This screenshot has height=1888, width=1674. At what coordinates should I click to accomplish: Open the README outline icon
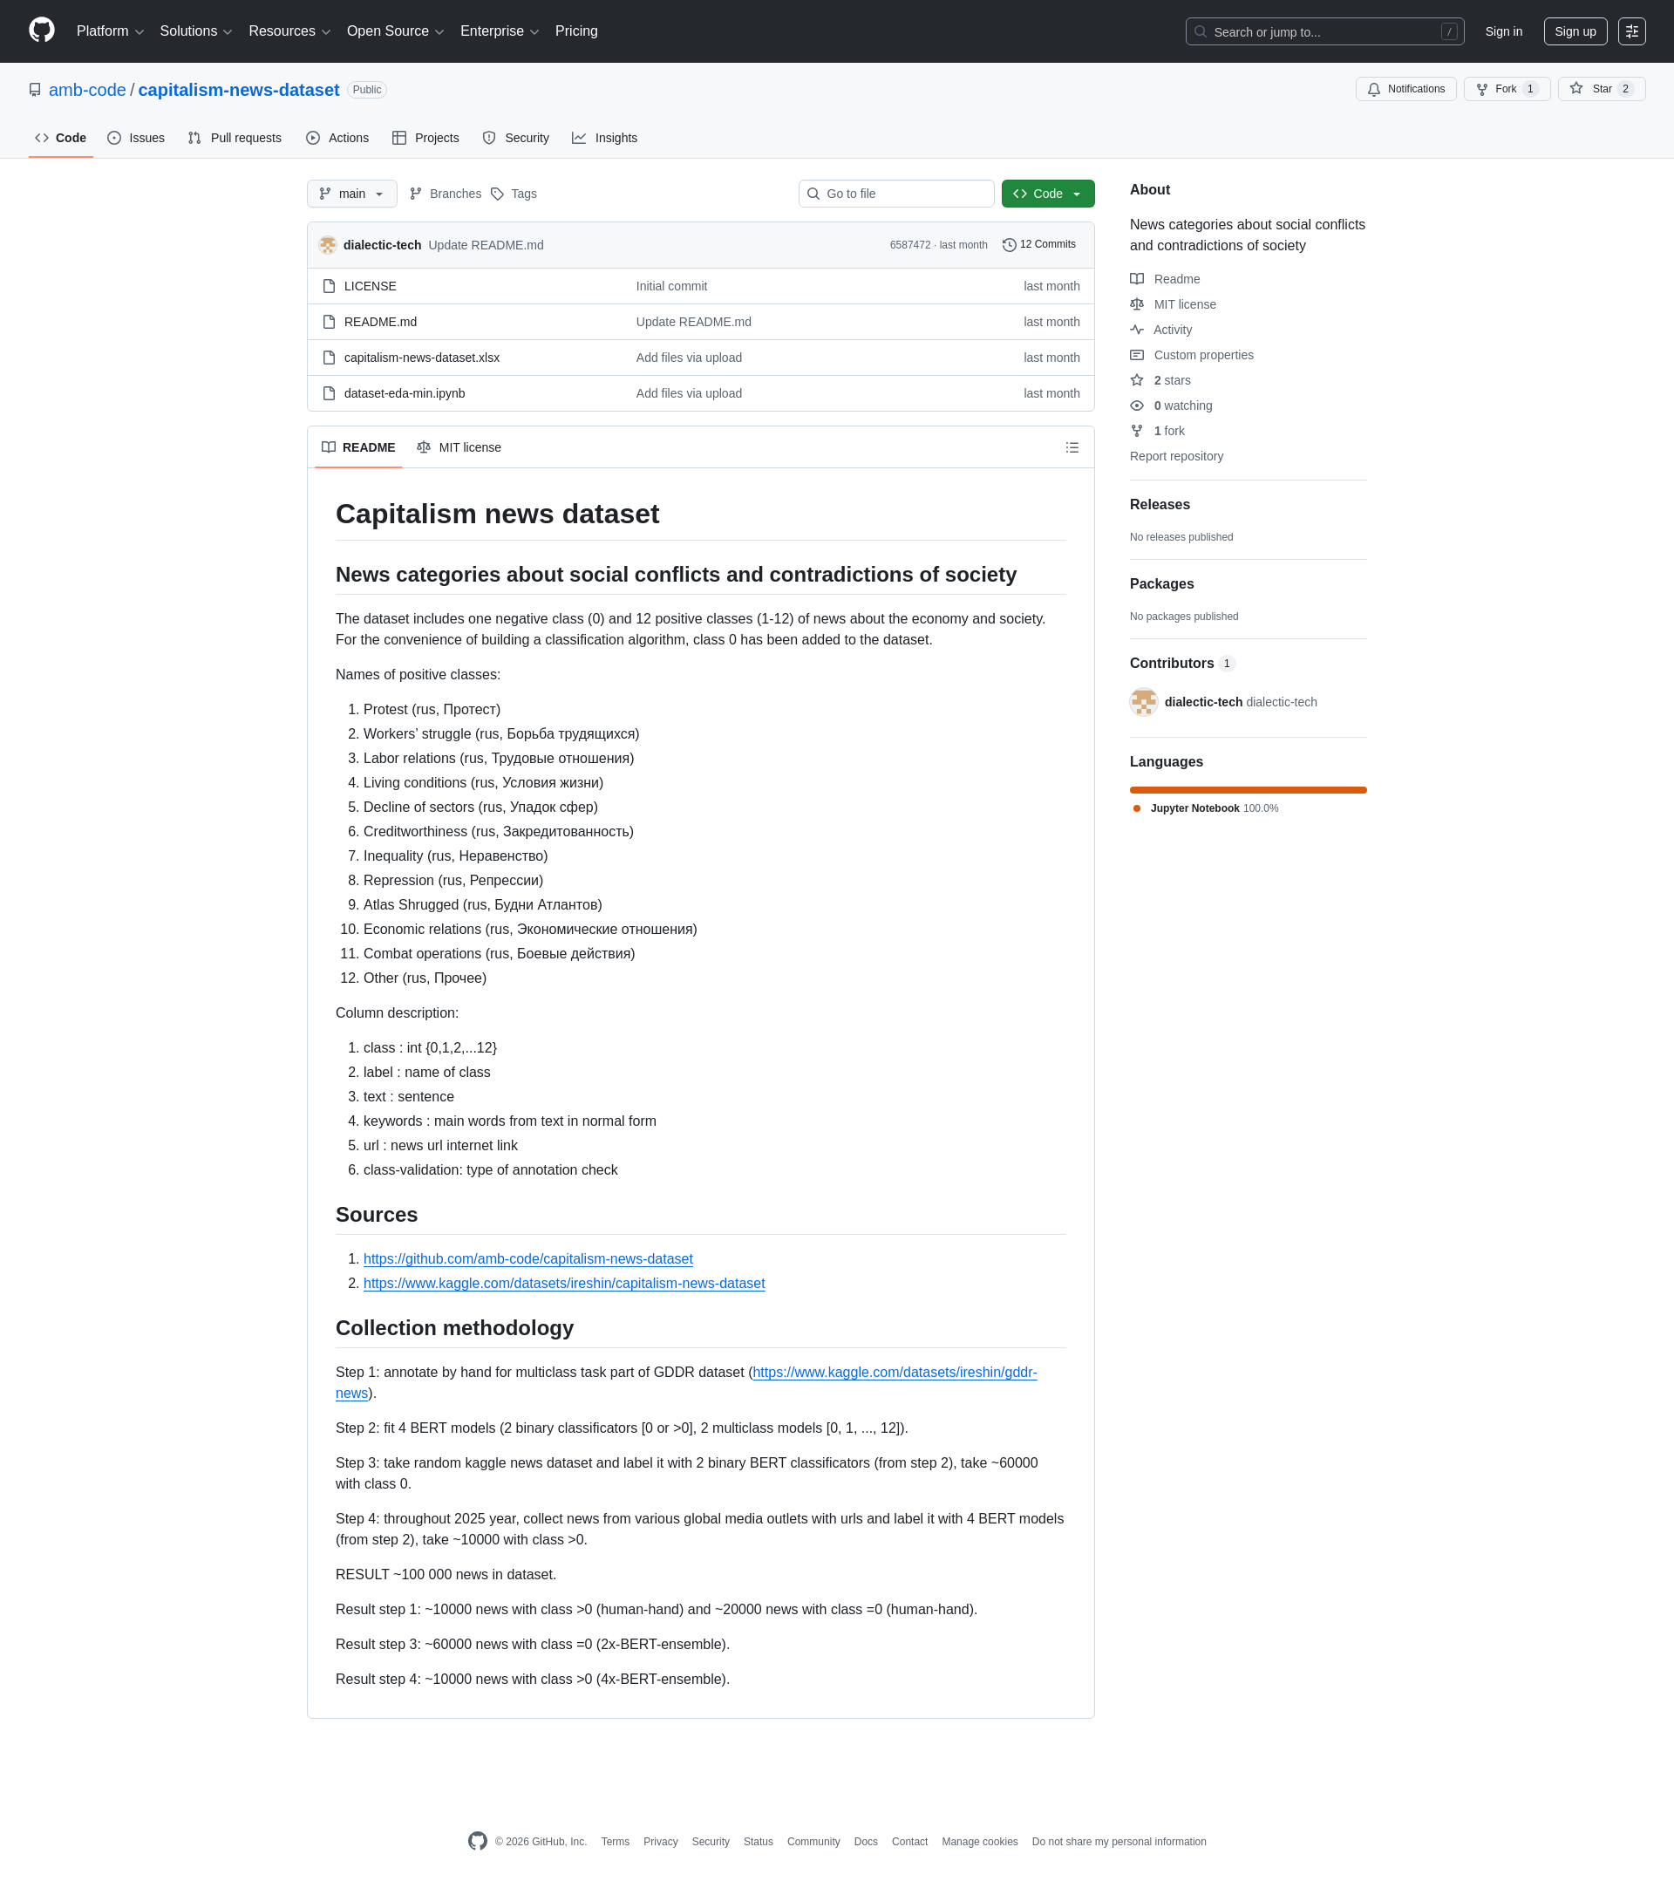click(x=1072, y=447)
